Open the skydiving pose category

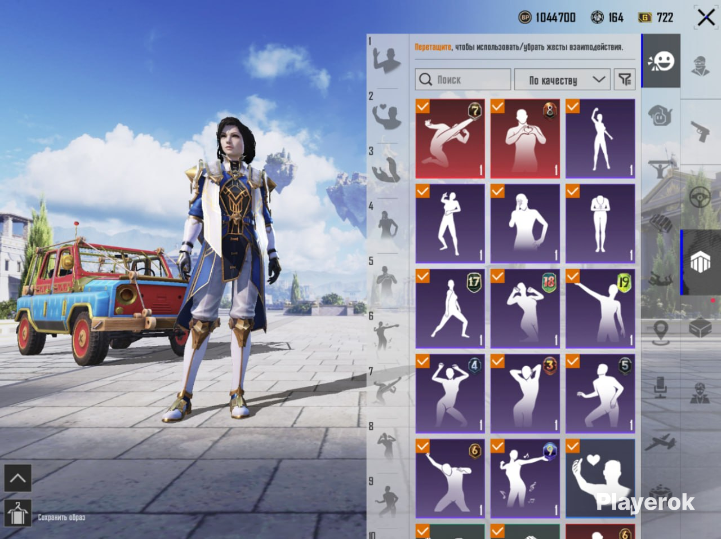[x=661, y=278]
